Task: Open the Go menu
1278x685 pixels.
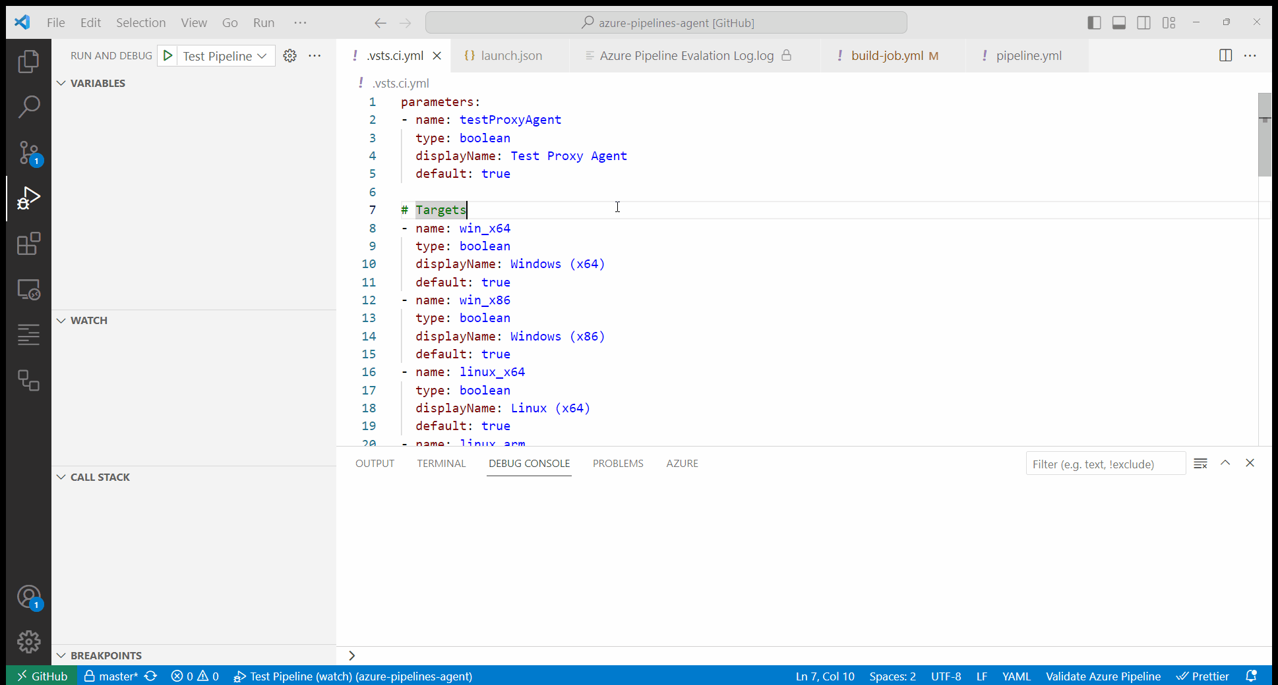Action: [229, 23]
